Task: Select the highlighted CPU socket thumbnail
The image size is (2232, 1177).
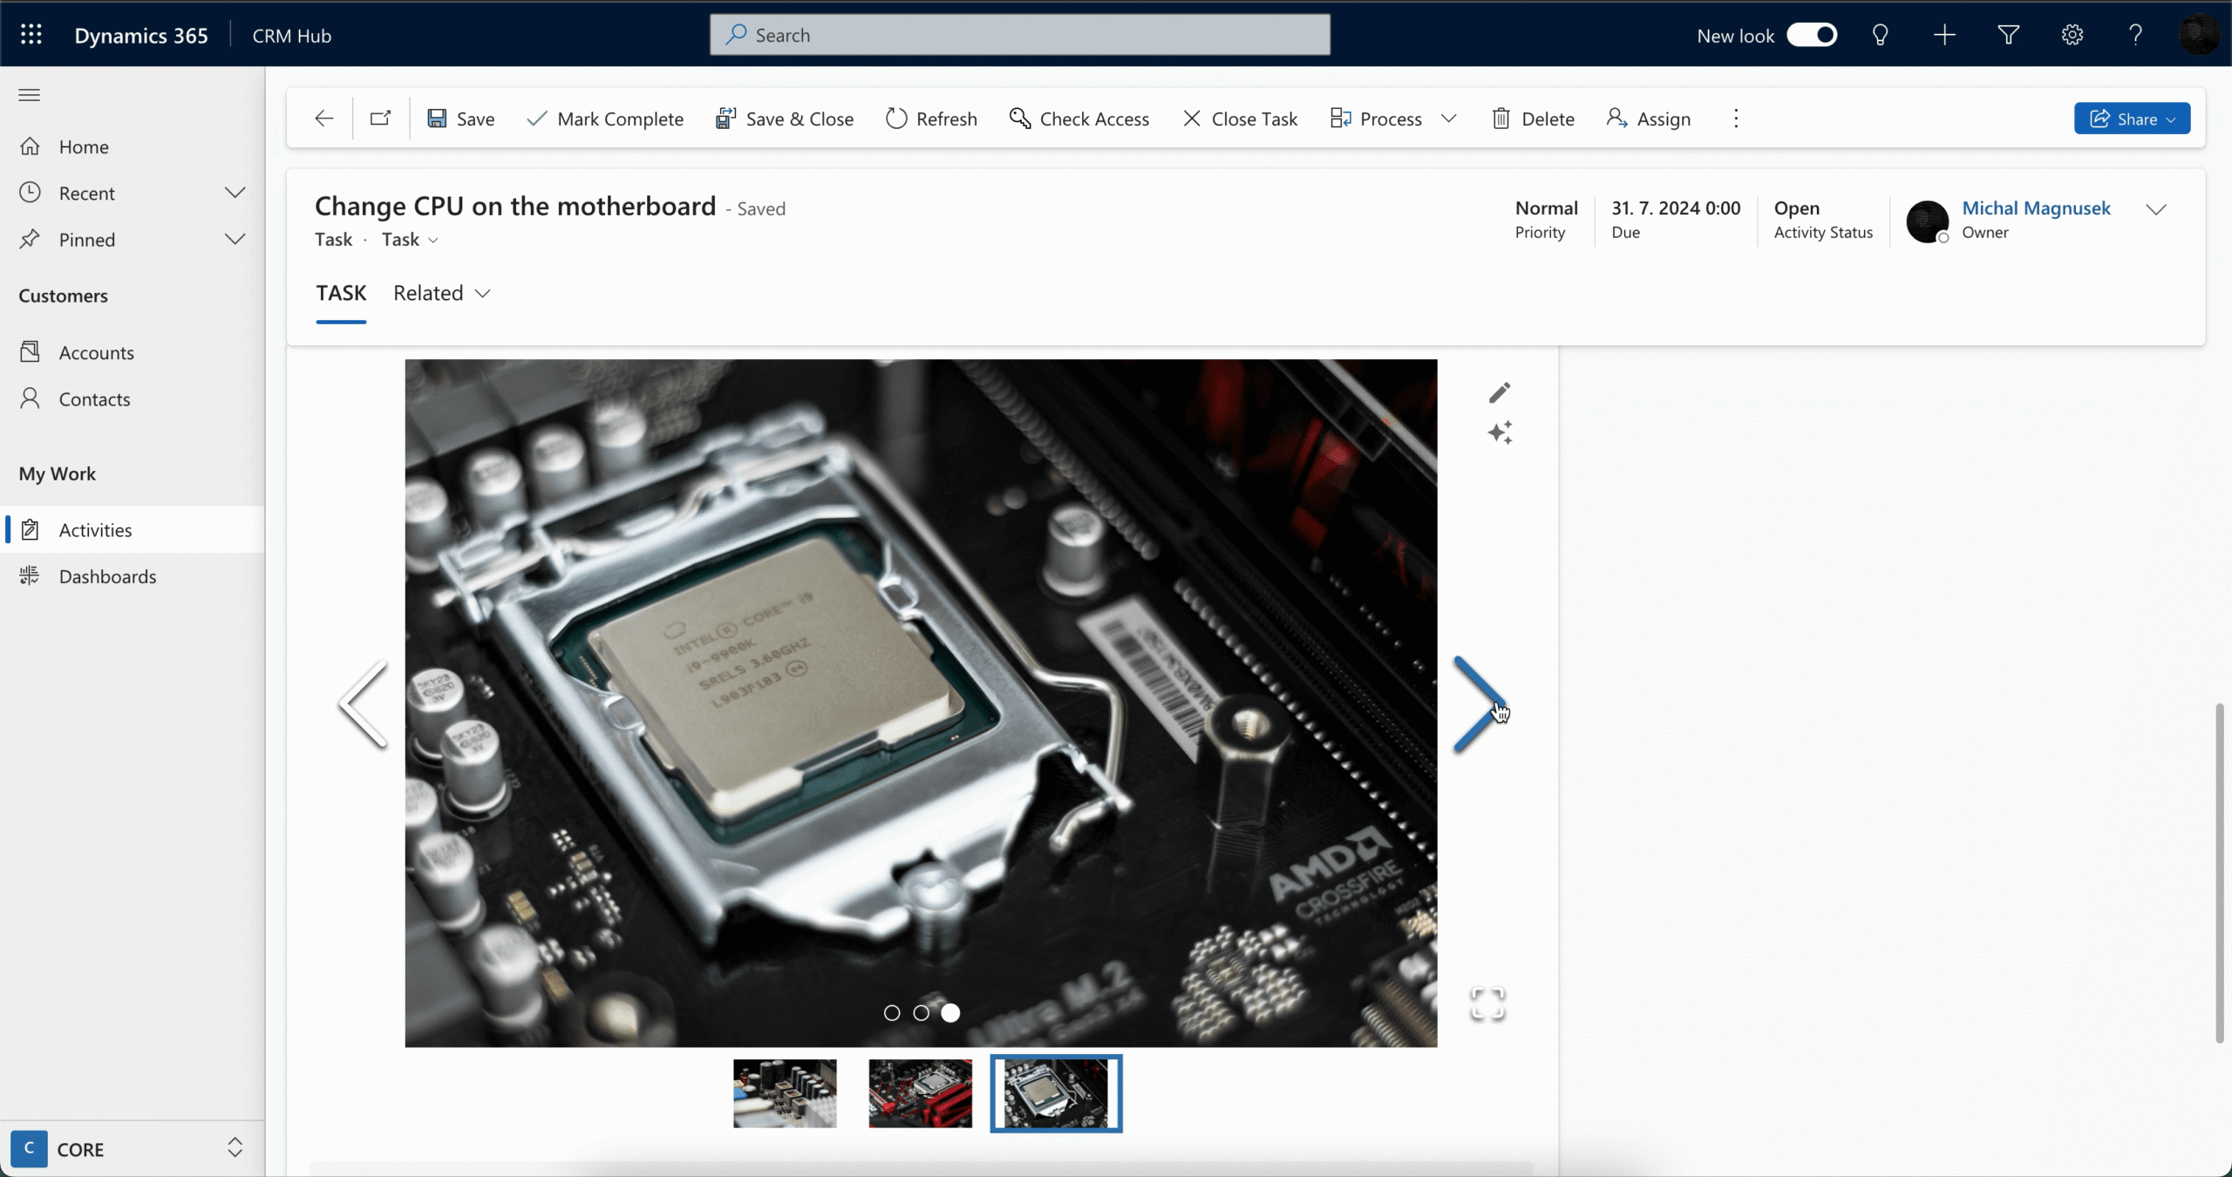Action: [x=1056, y=1093]
